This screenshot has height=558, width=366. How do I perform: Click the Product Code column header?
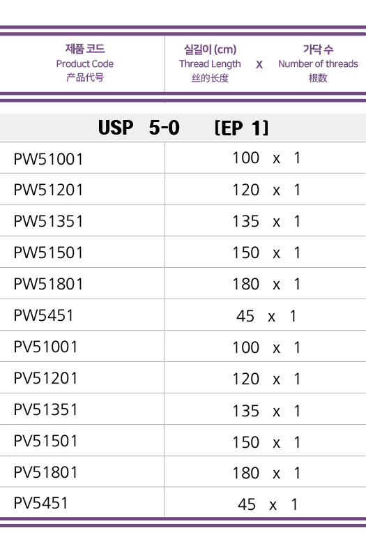tap(84, 63)
